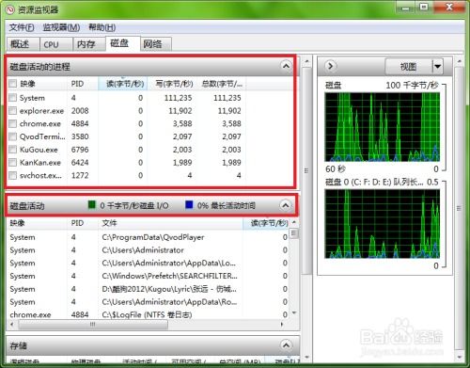Collapse the 磁盘活动的进程 section chevron
470x368 pixels.
click(x=286, y=66)
